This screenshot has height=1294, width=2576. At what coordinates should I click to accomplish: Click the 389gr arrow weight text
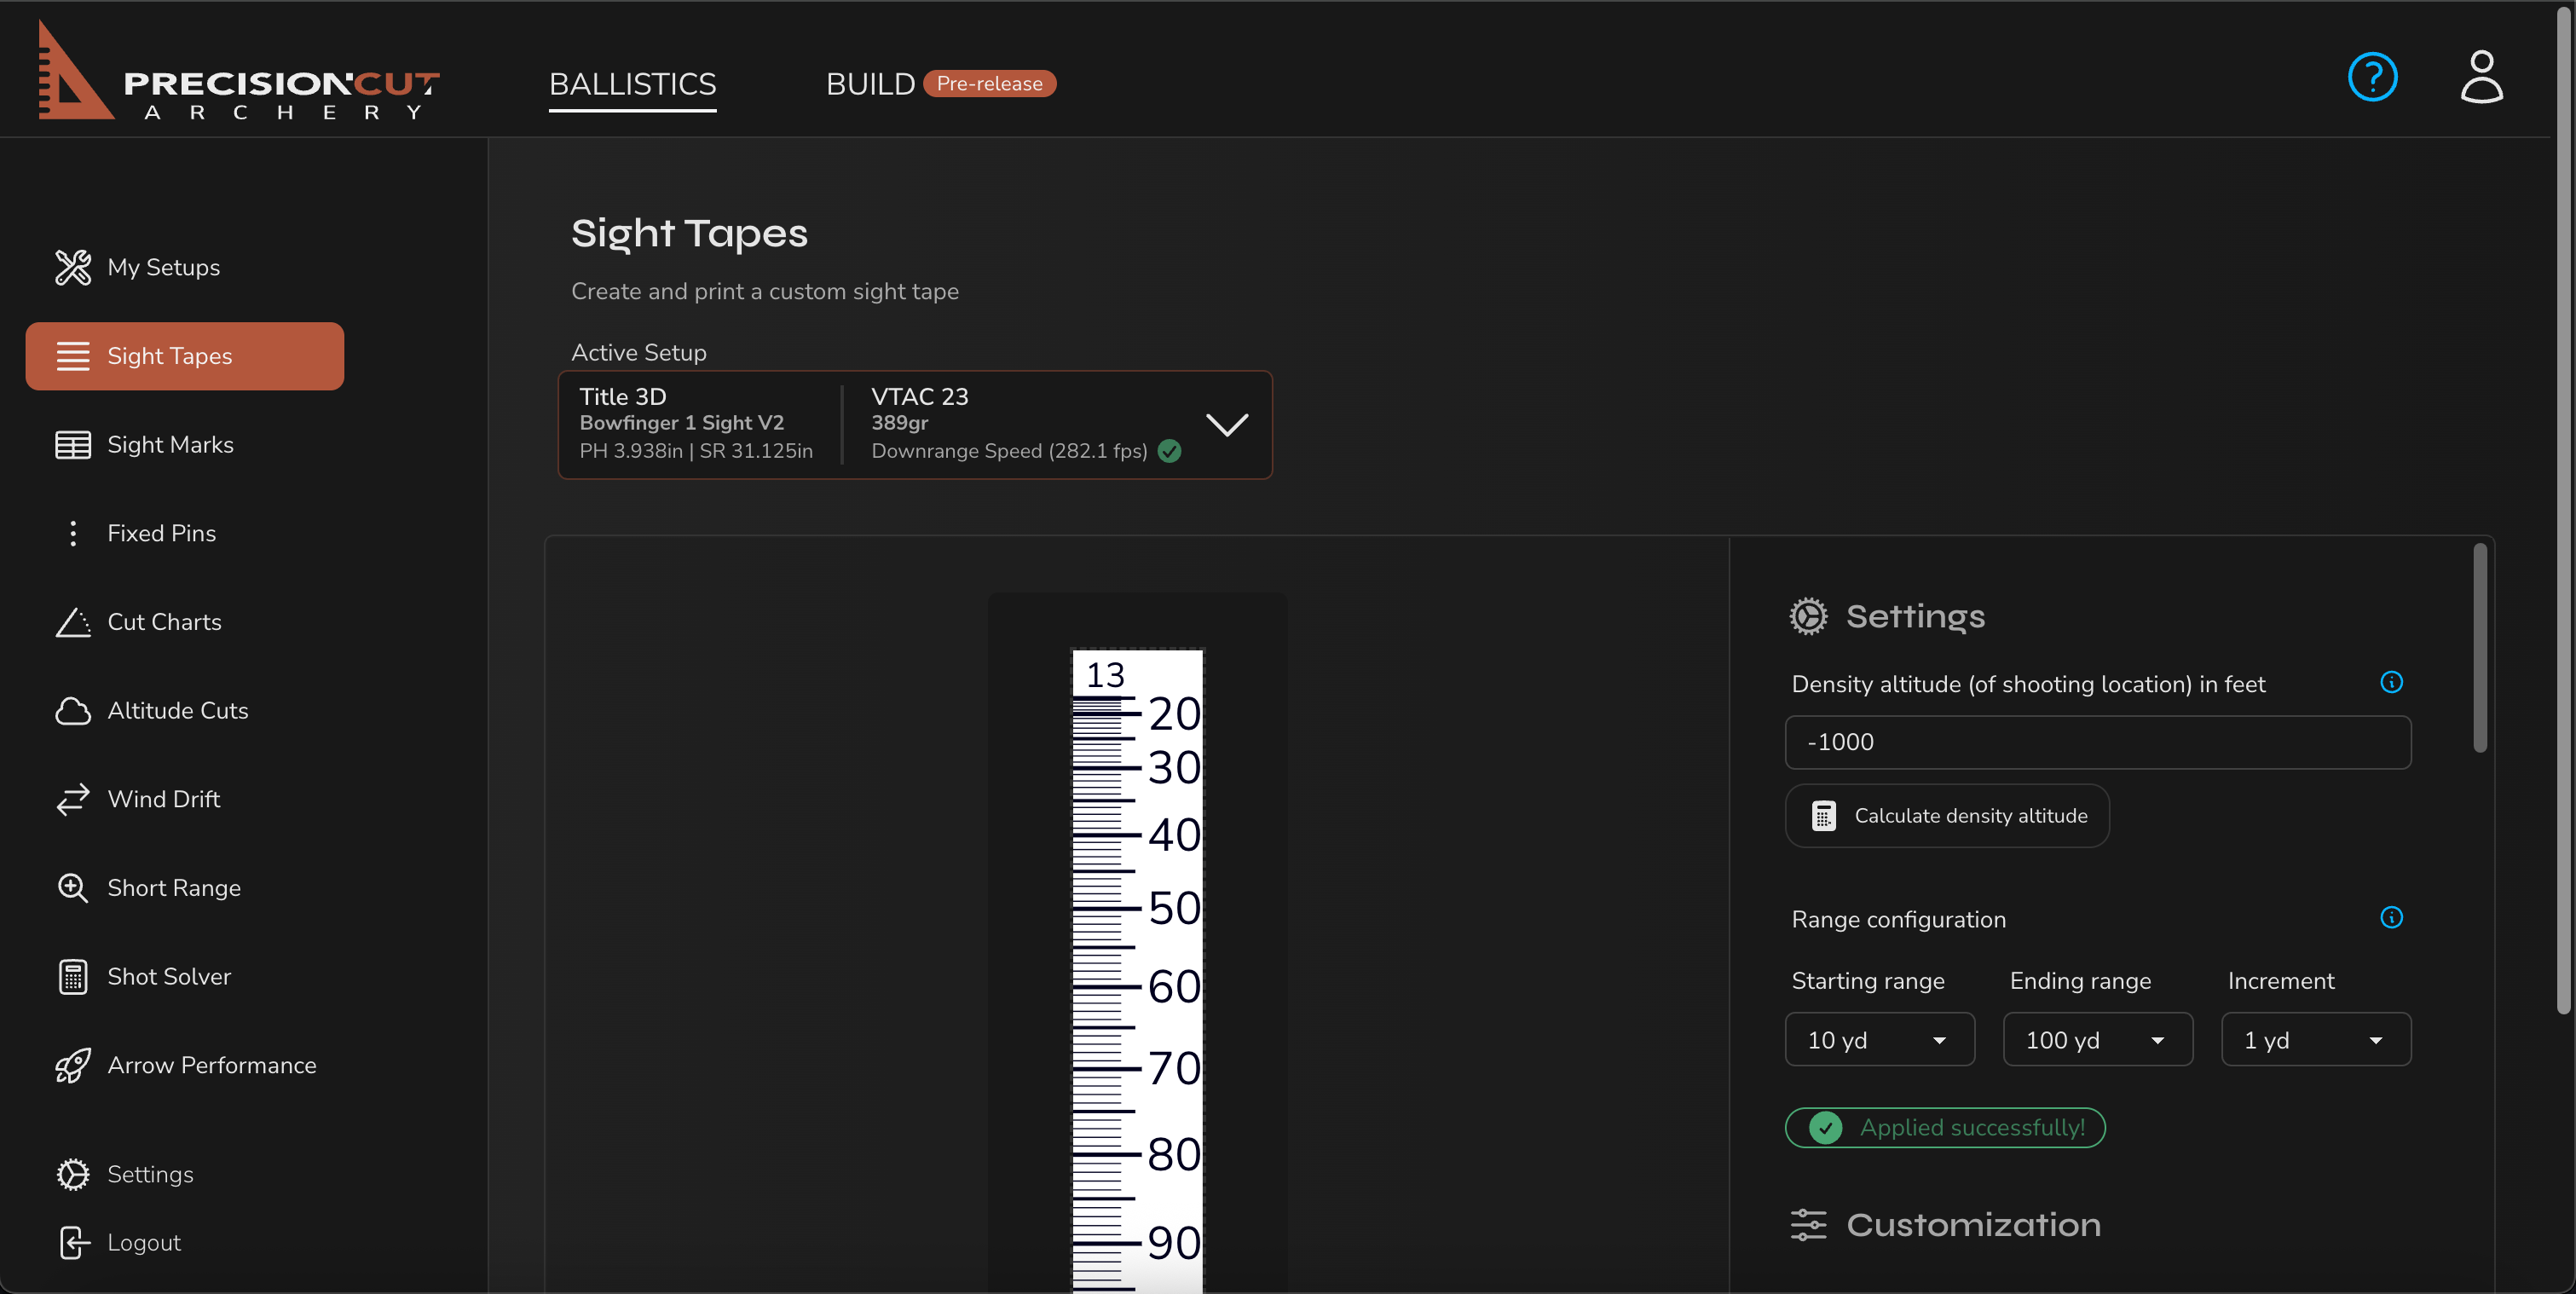pyautogui.click(x=899, y=423)
